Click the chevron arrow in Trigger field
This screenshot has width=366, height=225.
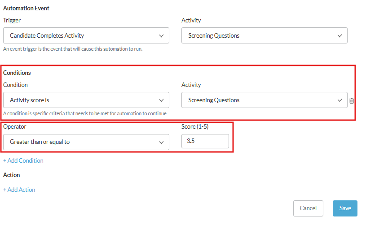click(x=161, y=36)
